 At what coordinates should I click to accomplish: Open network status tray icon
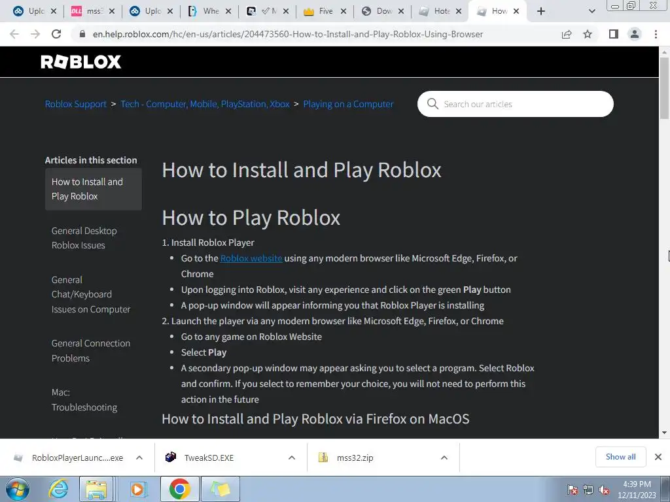(588, 490)
